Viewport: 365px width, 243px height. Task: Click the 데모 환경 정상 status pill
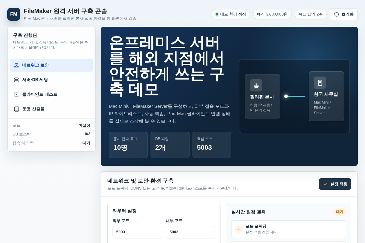tap(231, 14)
